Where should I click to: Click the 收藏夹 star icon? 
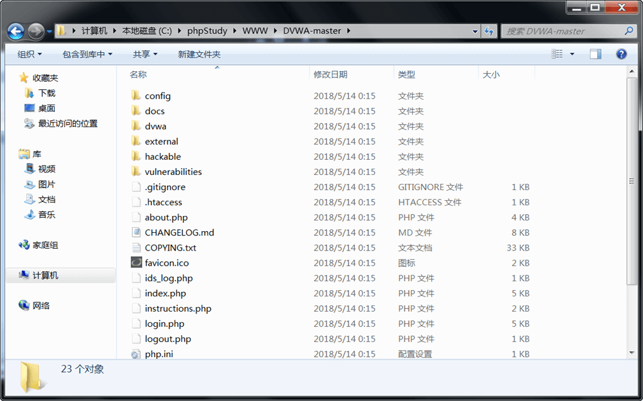(x=24, y=77)
